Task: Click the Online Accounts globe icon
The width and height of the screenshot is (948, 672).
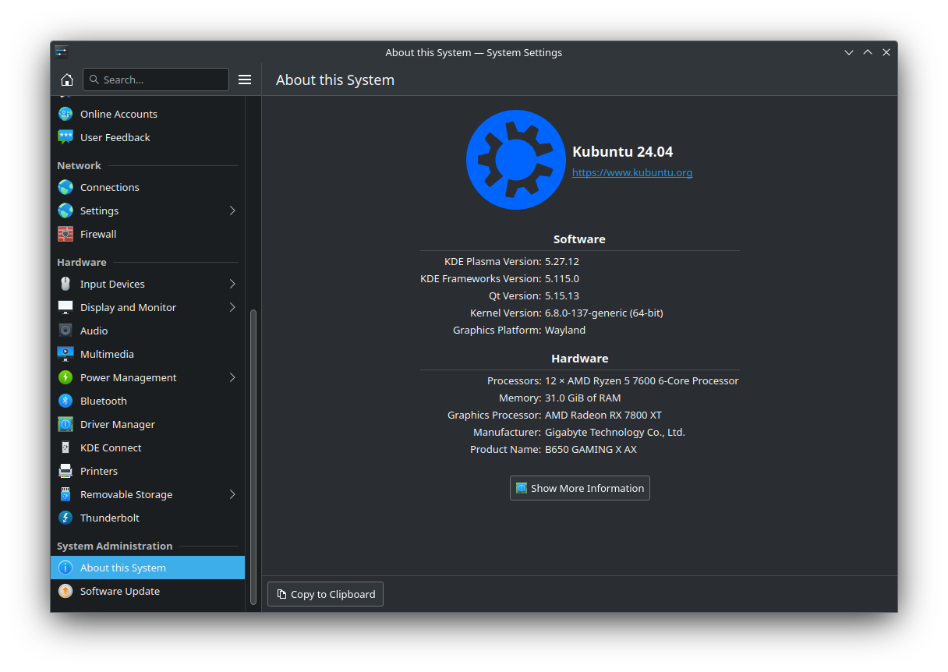Action: [x=65, y=114]
